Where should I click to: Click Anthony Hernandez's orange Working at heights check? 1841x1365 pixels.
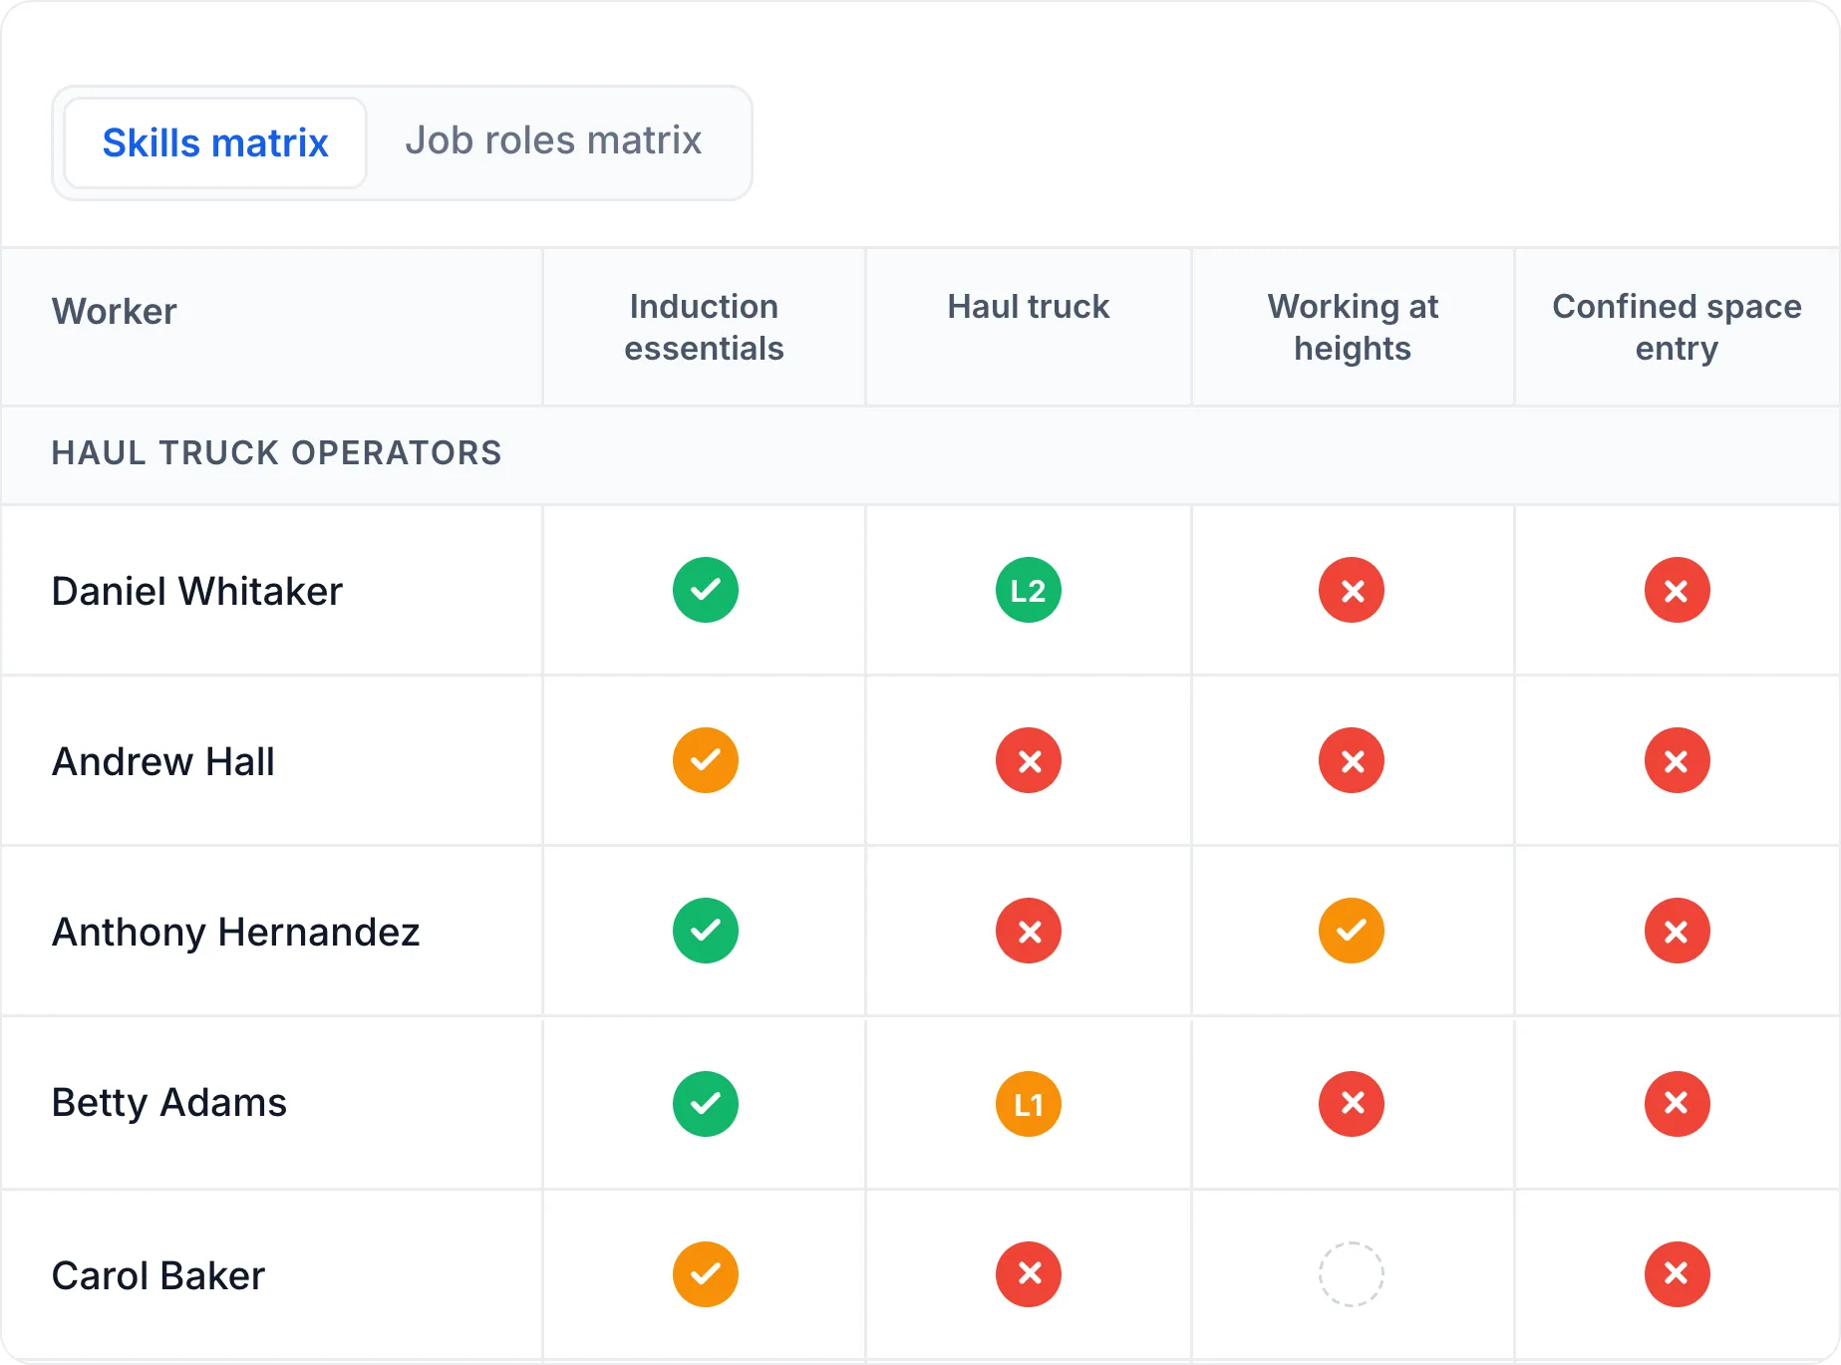(x=1352, y=931)
